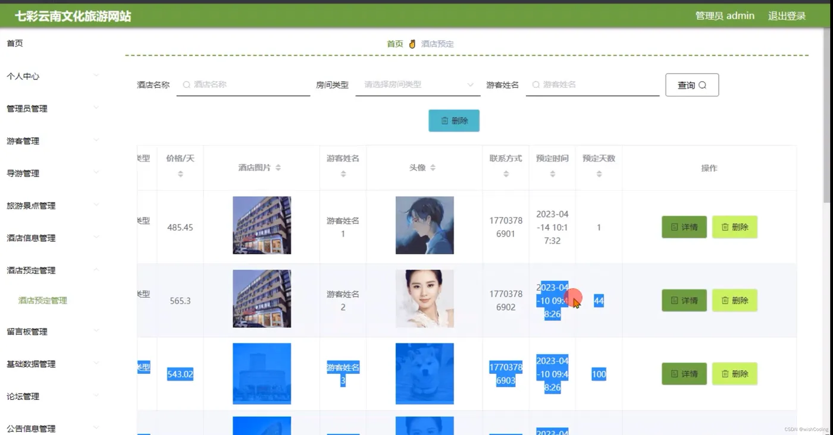Click the price cell 565.3
The height and width of the screenshot is (435, 833).
tap(180, 301)
